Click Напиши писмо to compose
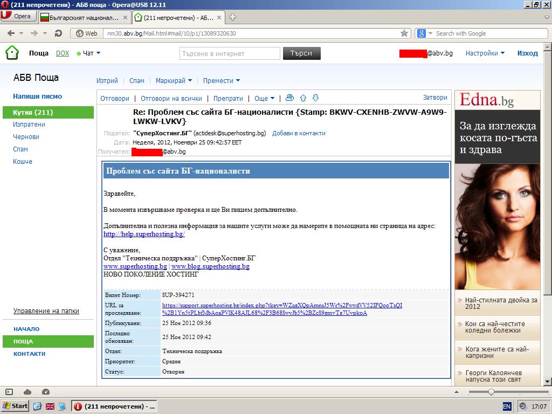This screenshot has width=552, height=414. pyautogui.click(x=37, y=96)
